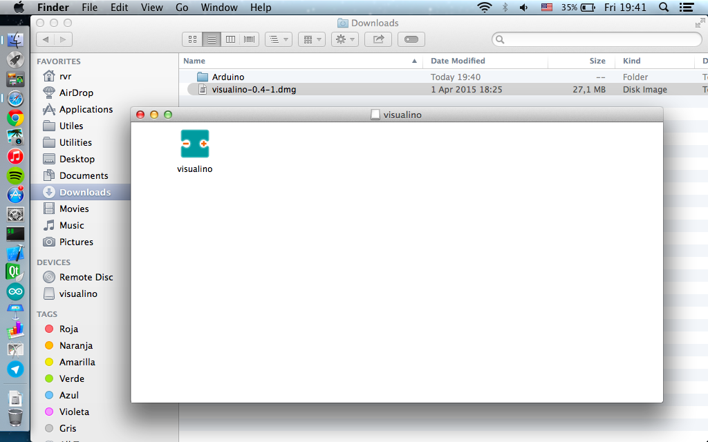
Task: Open Spotlight search magnifier
Action: click(664, 7)
